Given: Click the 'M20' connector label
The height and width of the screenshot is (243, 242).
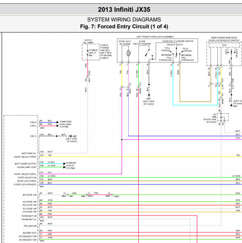Looking at the screenshot, I should point(42,221).
